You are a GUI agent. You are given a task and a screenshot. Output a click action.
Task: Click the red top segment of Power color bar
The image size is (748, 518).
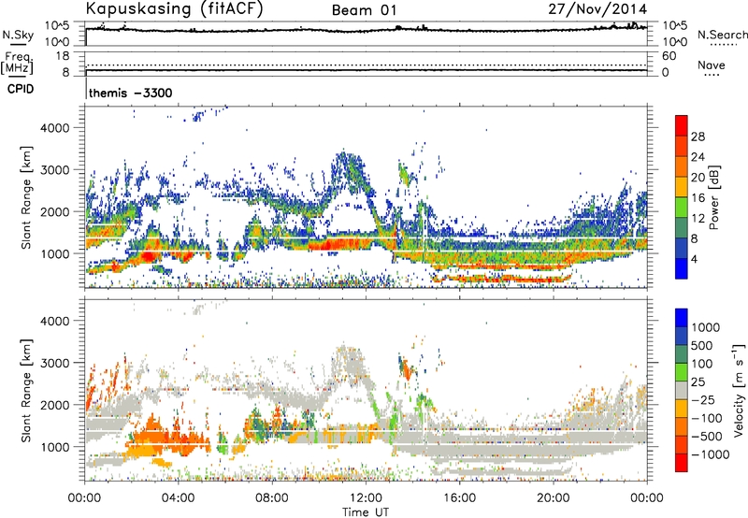point(682,125)
